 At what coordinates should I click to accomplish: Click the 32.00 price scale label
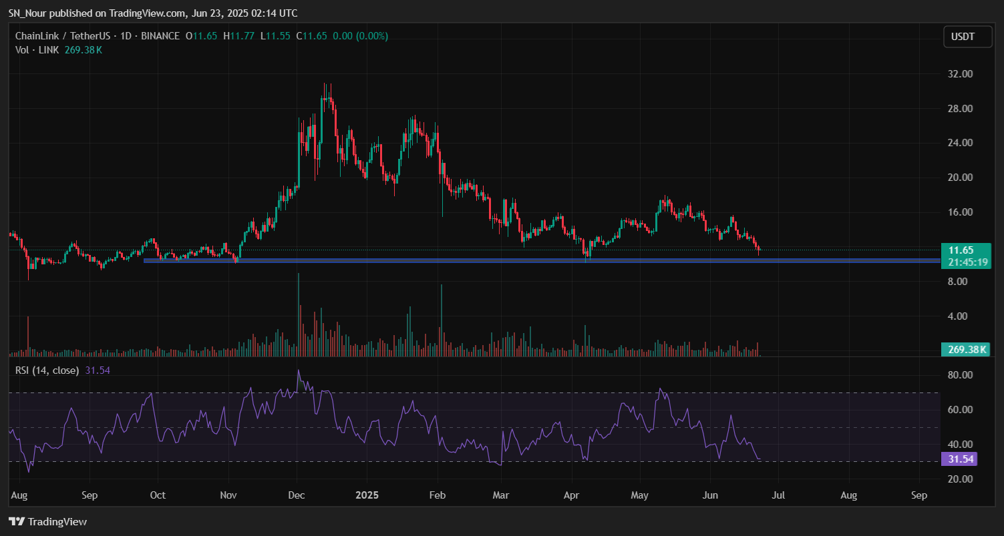(x=962, y=73)
